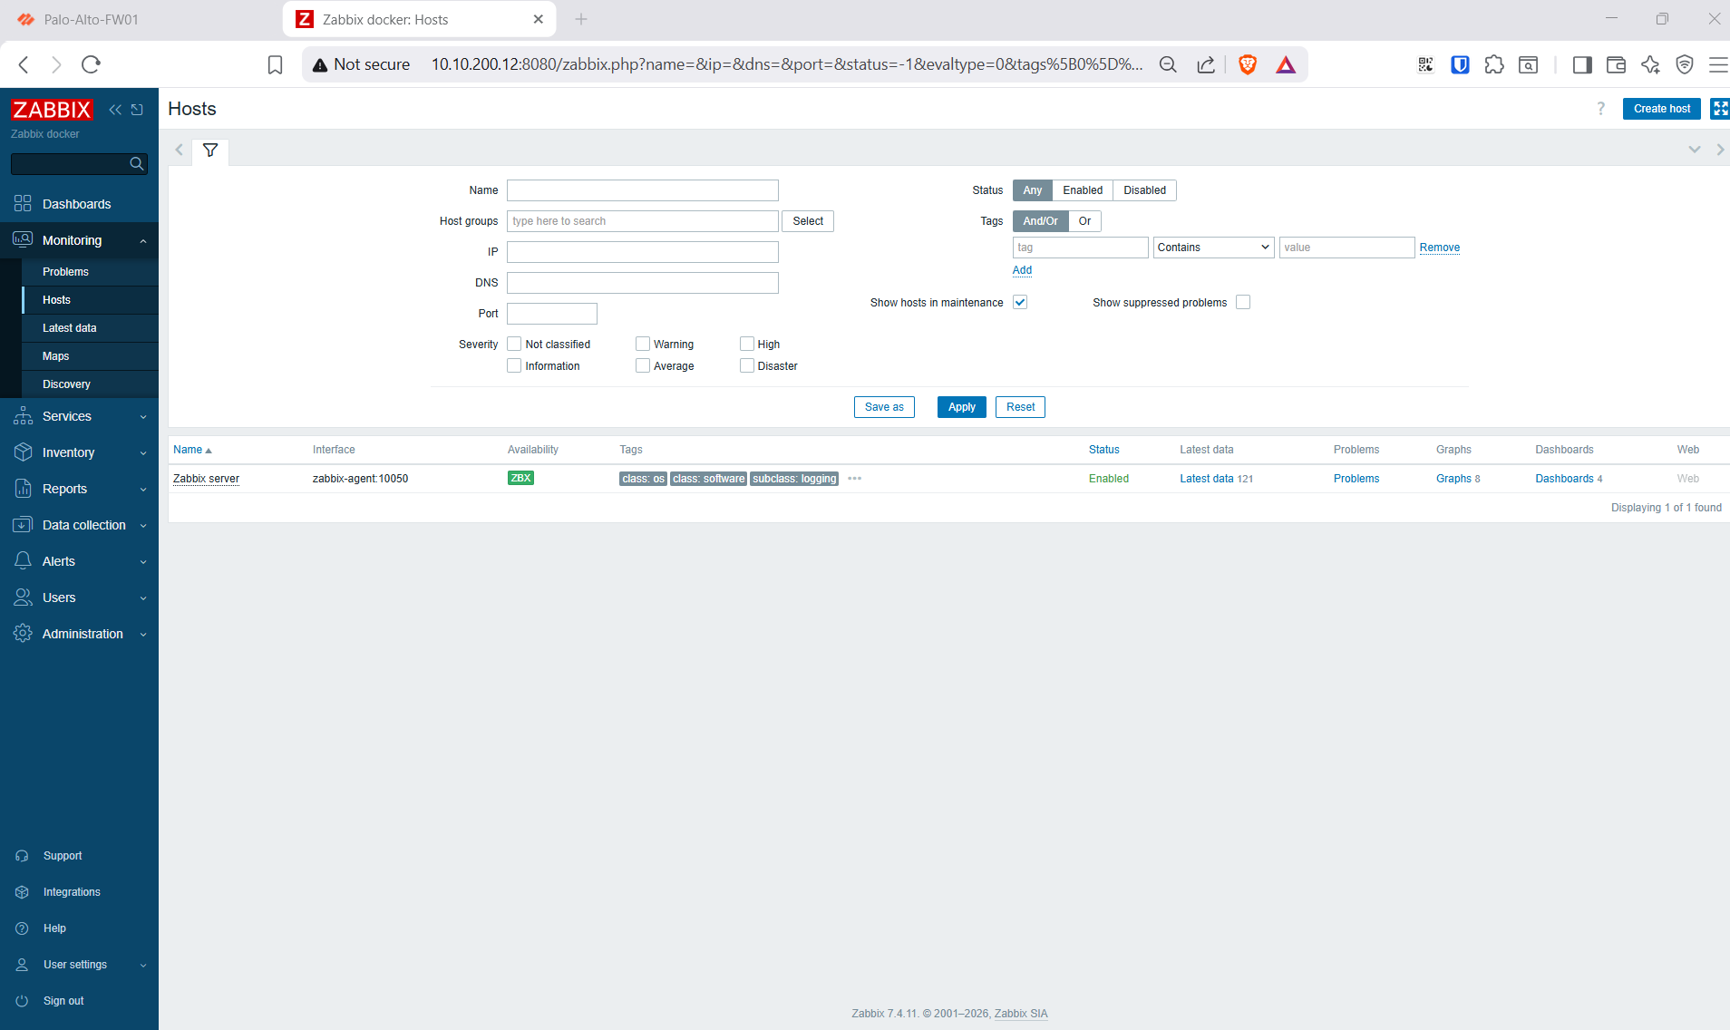Open the help question mark icon
This screenshot has width=1730, height=1030.
pos(1601,109)
